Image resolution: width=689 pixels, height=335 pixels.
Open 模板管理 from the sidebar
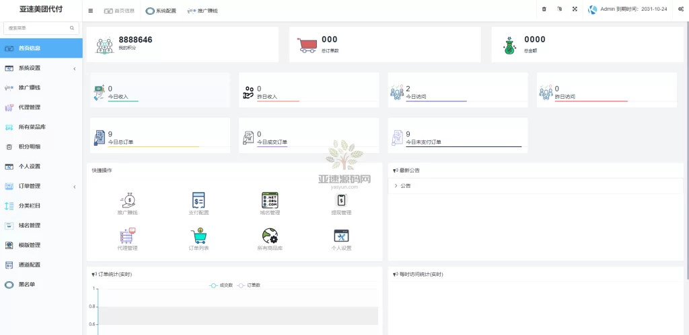(29, 245)
